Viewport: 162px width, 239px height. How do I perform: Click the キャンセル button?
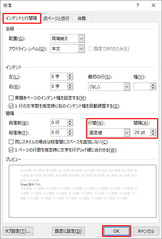146,231
